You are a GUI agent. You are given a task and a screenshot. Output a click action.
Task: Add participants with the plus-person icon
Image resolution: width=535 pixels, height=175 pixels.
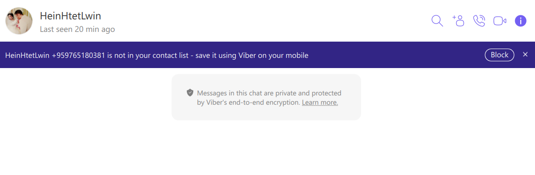click(458, 20)
